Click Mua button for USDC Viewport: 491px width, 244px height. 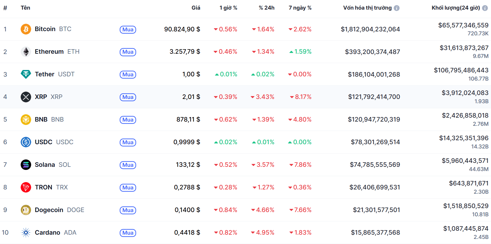click(128, 142)
